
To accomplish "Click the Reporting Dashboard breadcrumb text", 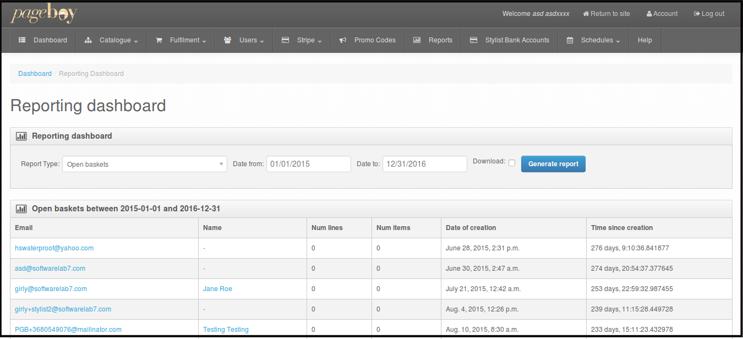I will coord(91,74).
